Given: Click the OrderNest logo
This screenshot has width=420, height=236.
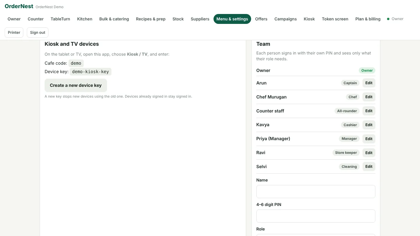Looking at the screenshot, I should click(x=19, y=6).
